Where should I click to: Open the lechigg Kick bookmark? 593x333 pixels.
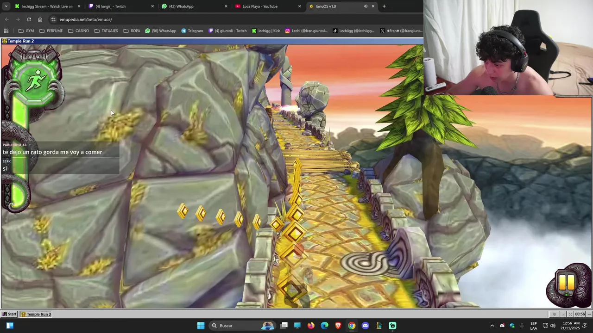click(266, 31)
